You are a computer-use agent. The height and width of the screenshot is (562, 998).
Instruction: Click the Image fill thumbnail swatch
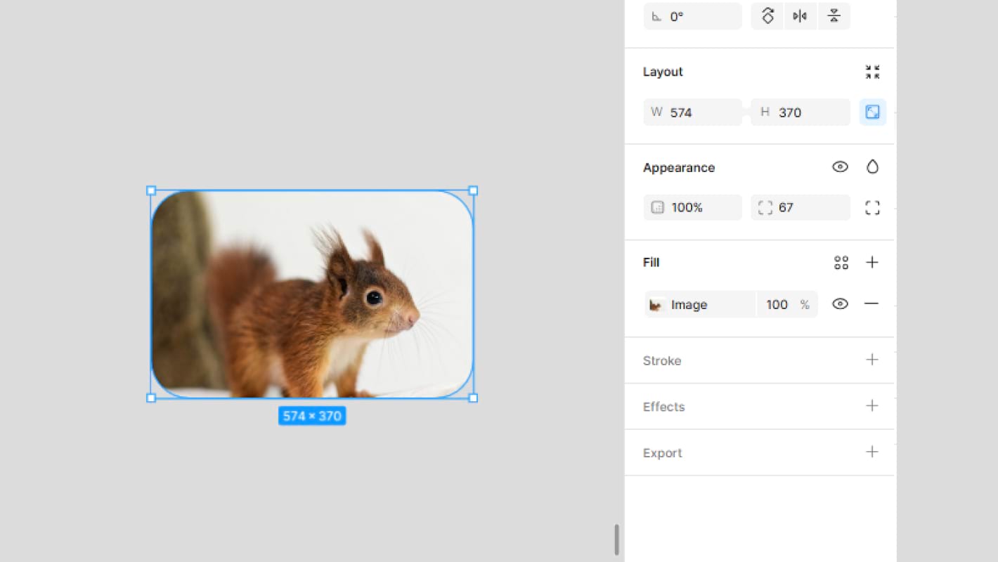click(657, 305)
